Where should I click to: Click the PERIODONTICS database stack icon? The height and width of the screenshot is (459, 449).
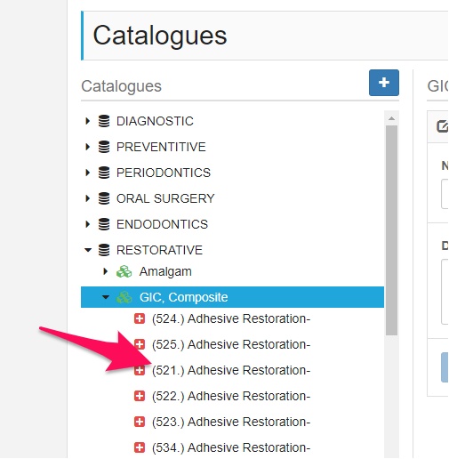104,173
